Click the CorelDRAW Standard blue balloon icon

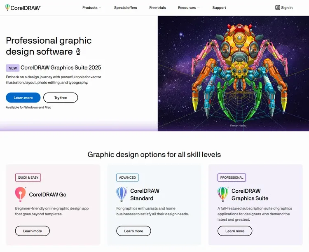point(122,194)
